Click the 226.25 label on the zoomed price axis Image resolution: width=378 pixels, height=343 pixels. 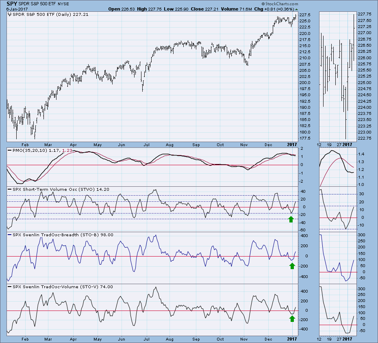[365, 52]
